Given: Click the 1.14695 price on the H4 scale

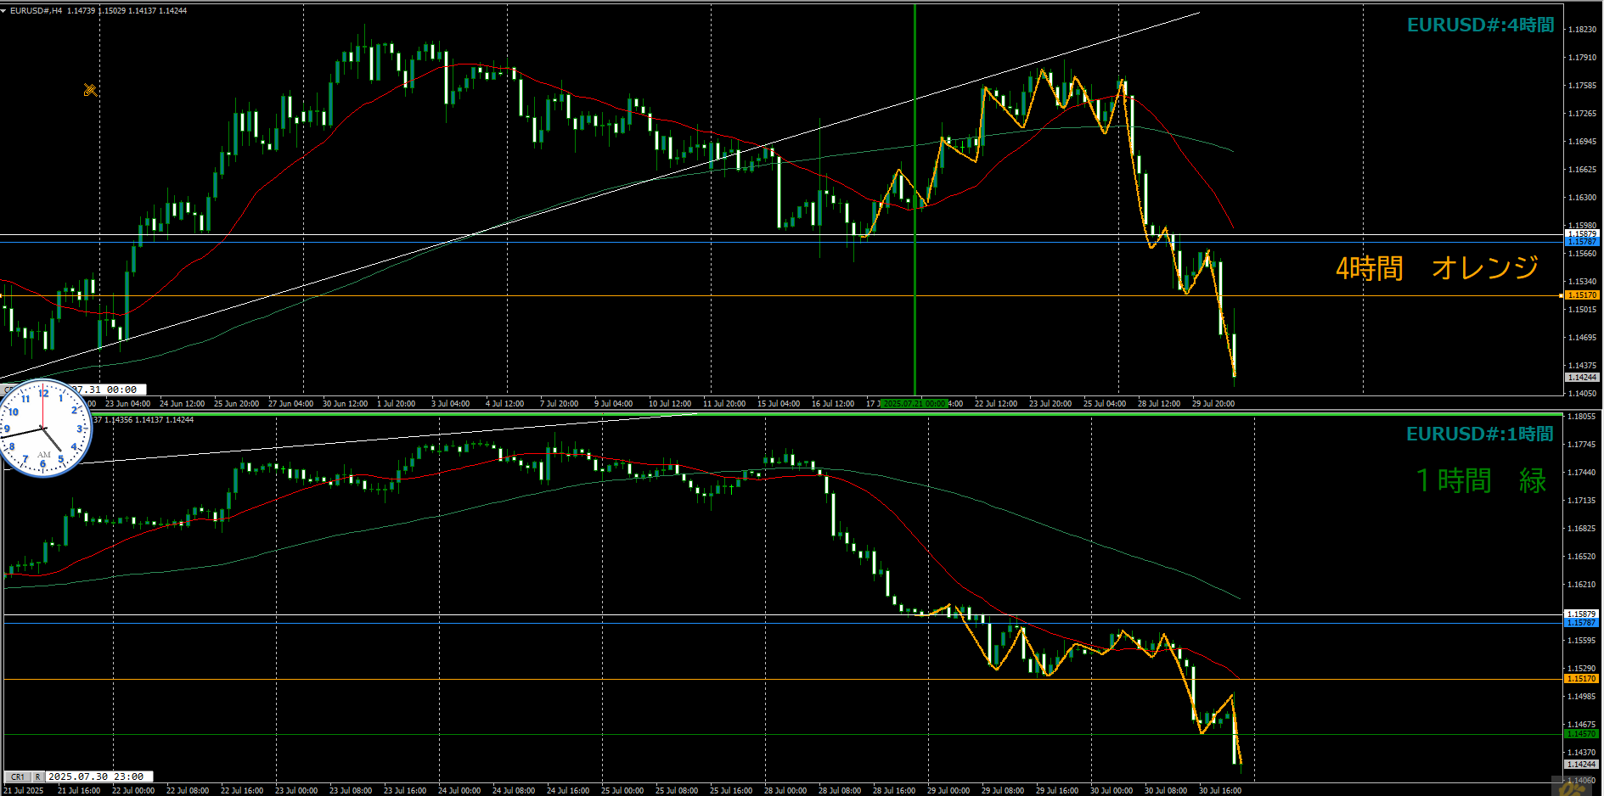Looking at the screenshot, I should pyautogui.click(x=1581, y=338).
